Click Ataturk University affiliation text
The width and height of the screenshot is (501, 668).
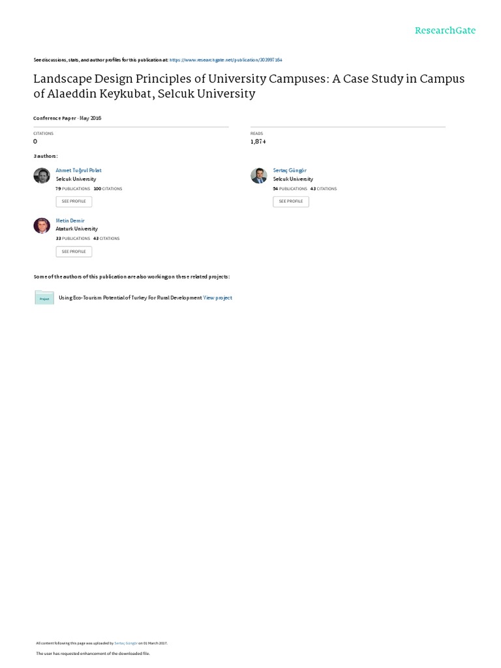pos(77,229)
